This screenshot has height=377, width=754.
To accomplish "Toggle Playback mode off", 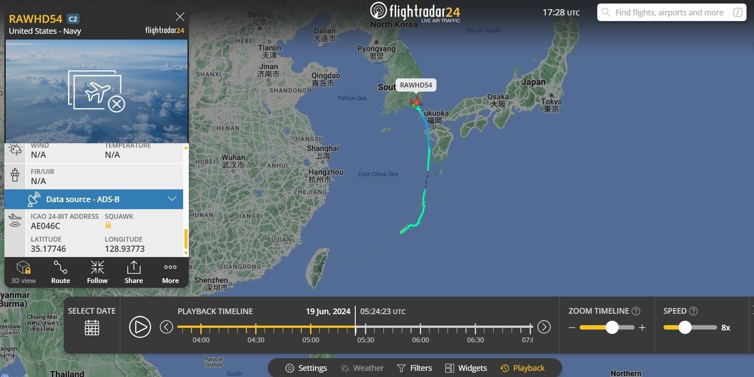I will [x=523, y=368].
